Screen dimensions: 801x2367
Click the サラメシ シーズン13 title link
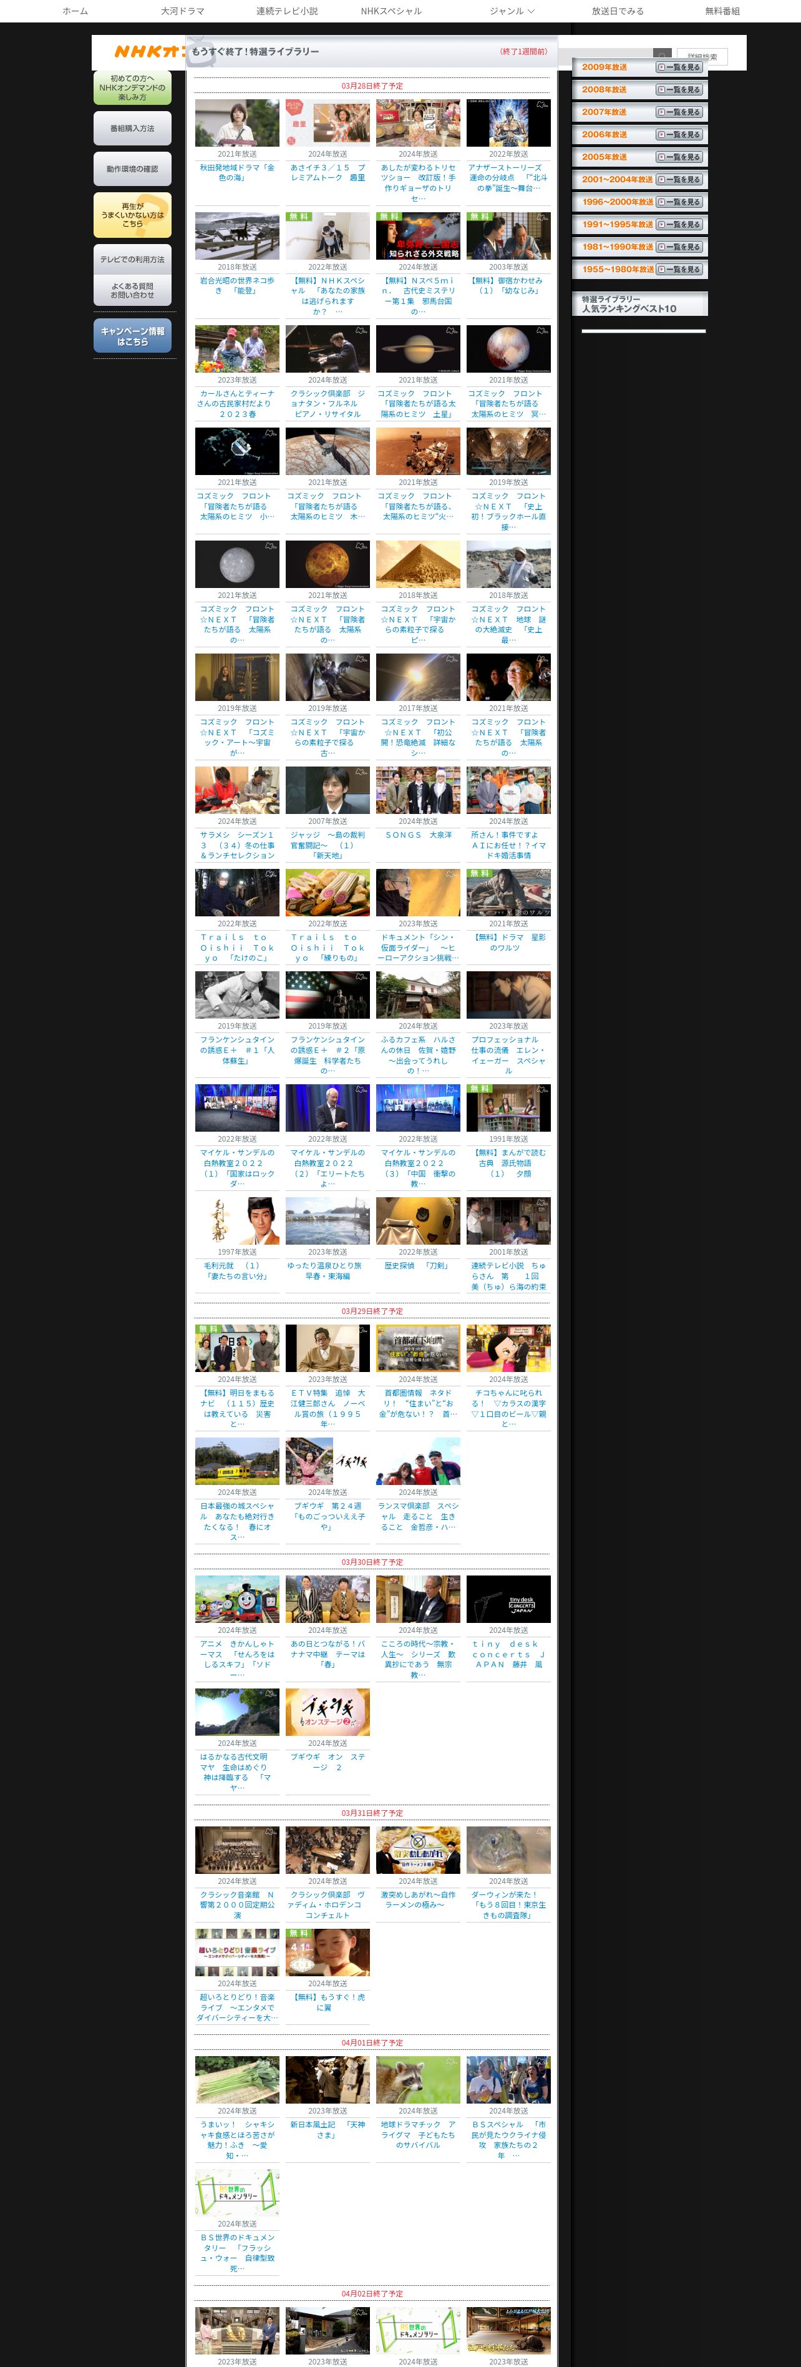[x=237, y=845]
